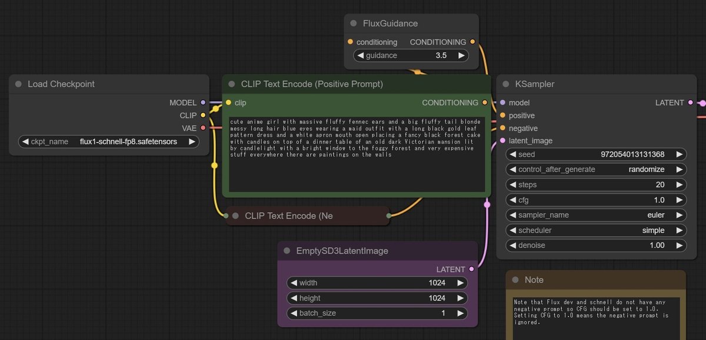Viewport: 706px width, 340px height.
Task: Click the LATENT output socket on EmptySD3LatentImage
Action: point(471,269)
